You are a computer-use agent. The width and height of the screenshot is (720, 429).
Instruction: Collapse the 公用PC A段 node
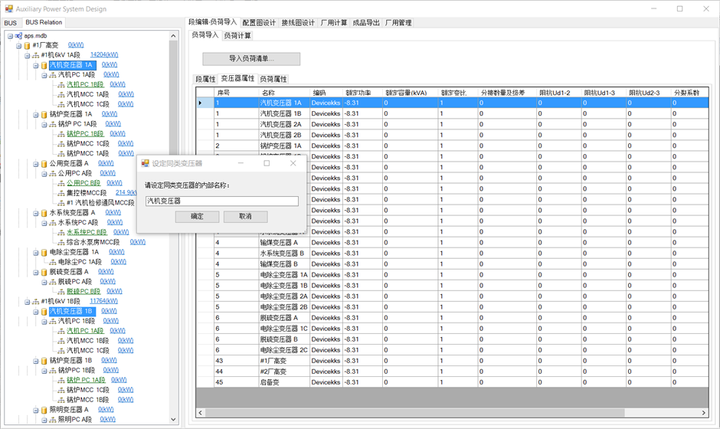(44, 174)
